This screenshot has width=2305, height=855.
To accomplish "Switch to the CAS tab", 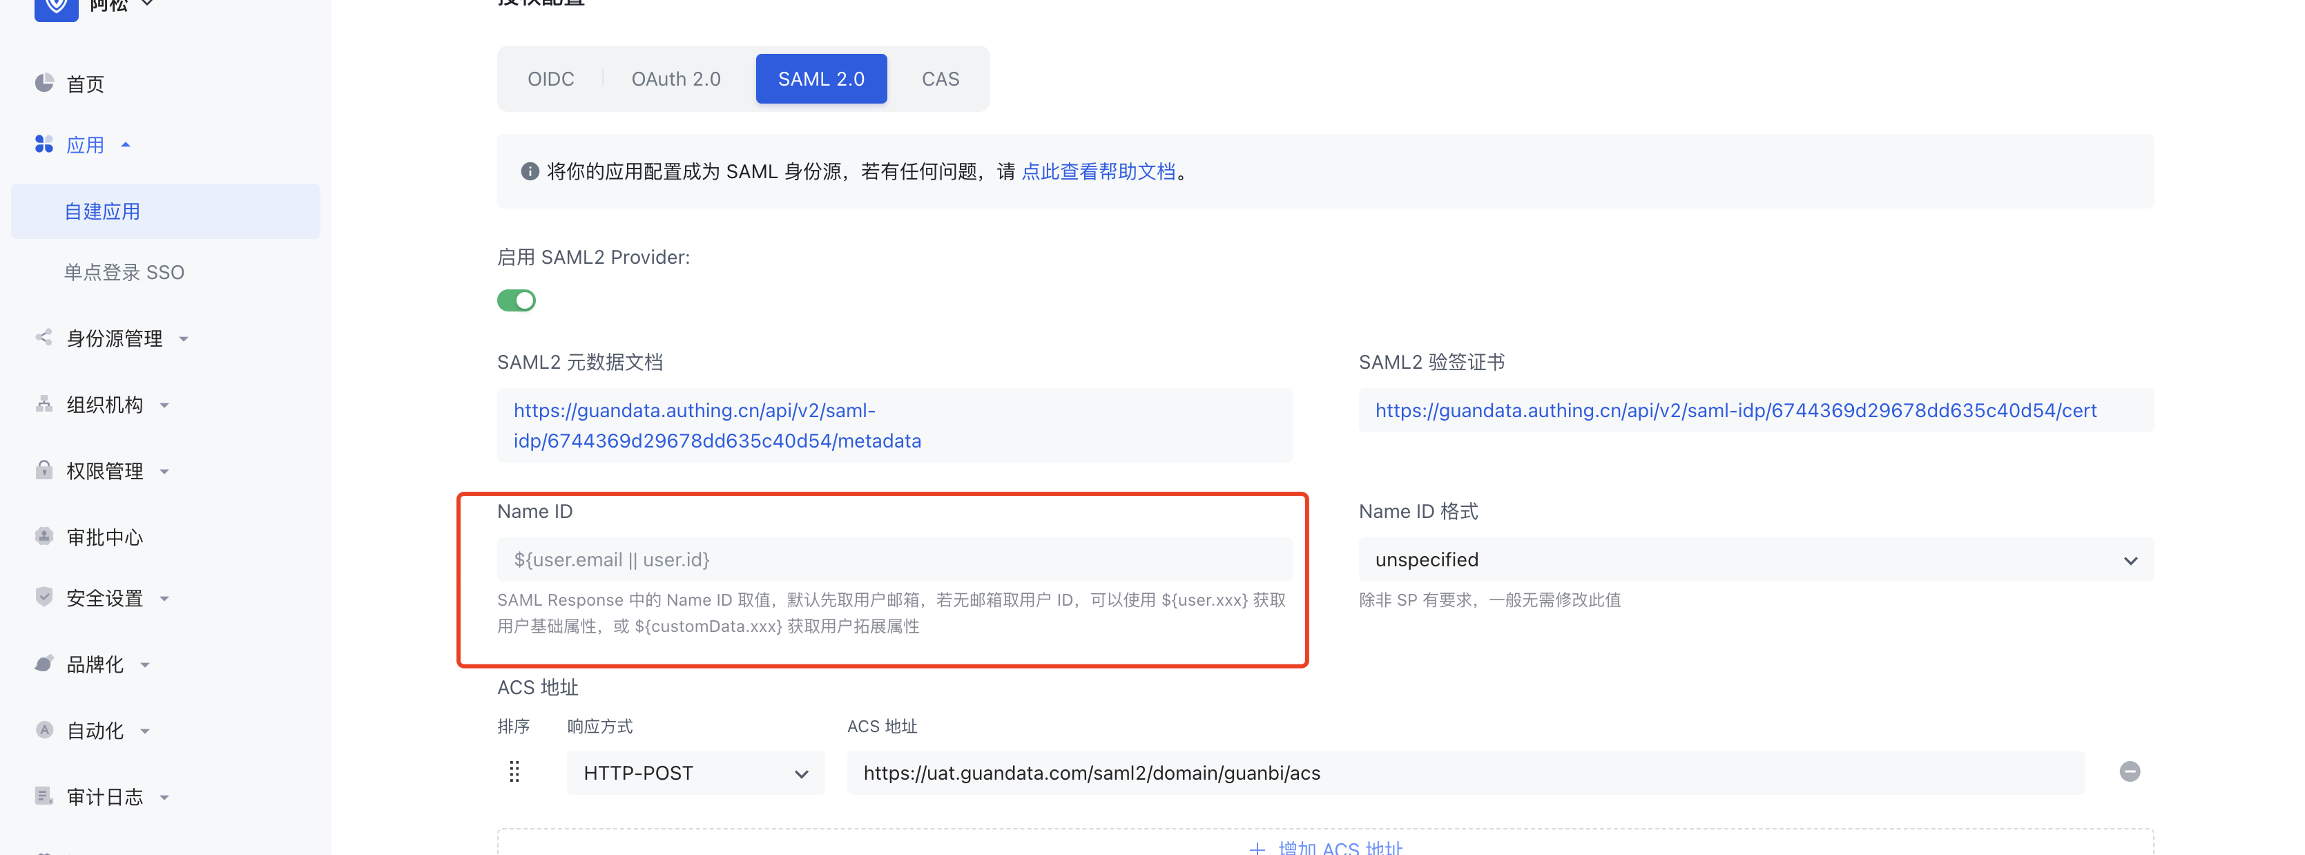I will point(941,79).
